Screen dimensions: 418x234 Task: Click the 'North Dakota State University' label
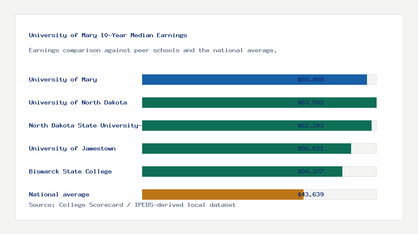click(85, 125)
